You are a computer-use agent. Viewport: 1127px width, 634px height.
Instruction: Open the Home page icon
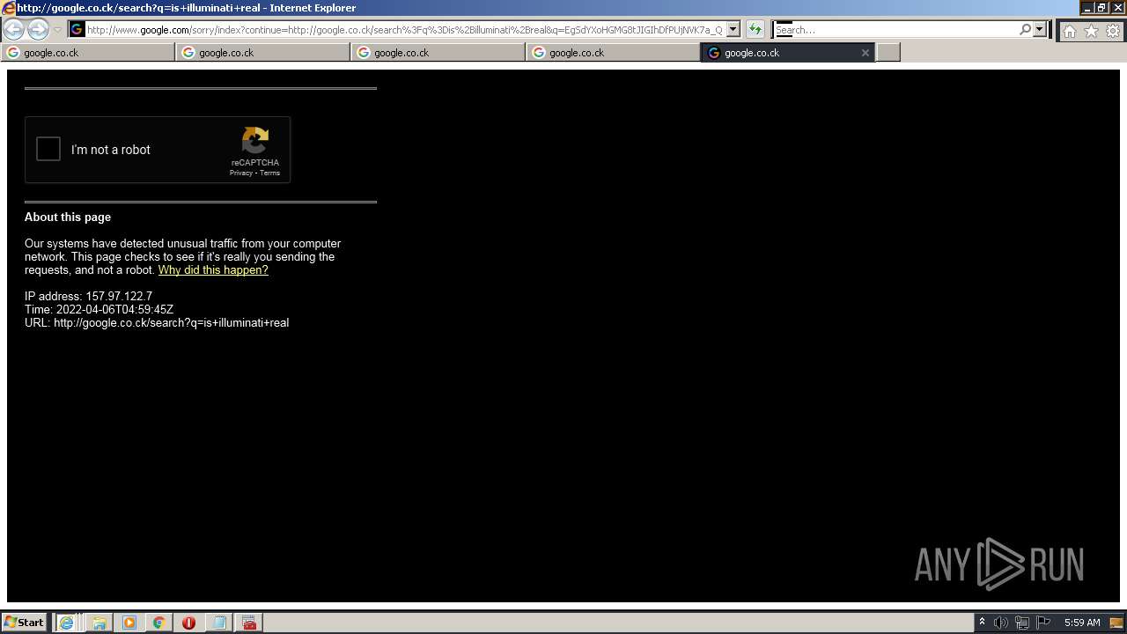point(1069,31)
